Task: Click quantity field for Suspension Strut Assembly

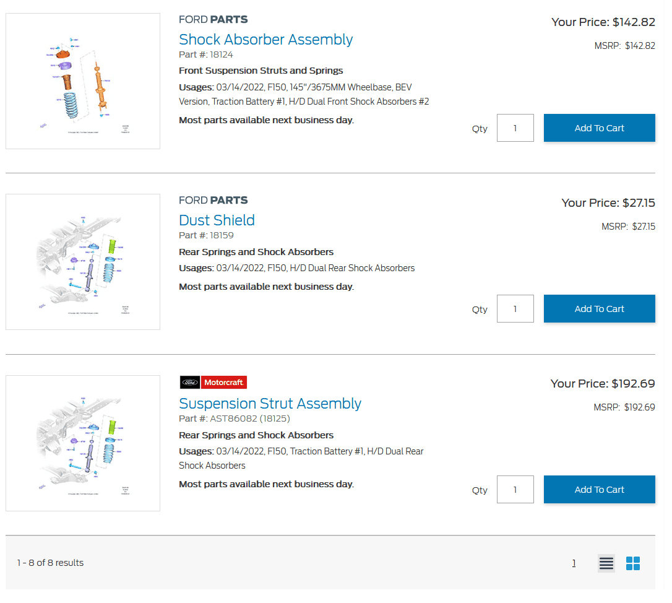Action: click(x=515, y=490)
